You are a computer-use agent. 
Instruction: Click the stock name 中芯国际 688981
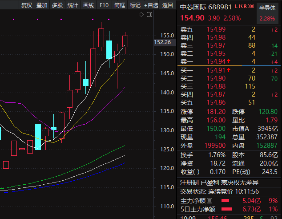[x=206, y=7]
